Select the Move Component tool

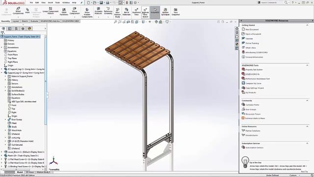[x=75, y=11]
